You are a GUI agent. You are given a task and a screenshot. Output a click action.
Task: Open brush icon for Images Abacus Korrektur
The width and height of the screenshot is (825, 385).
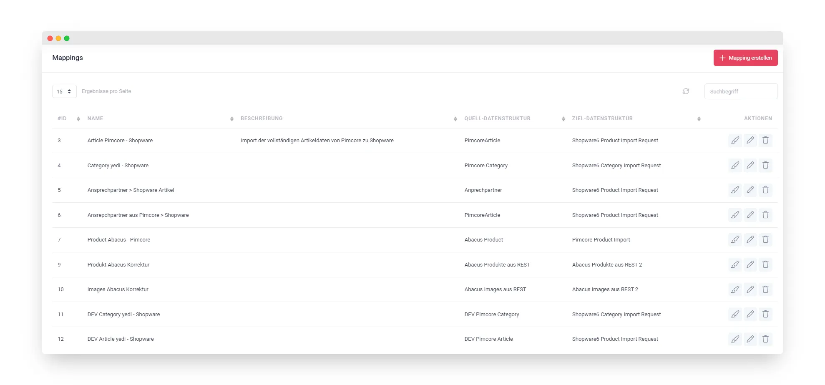(x=735, y=289)
